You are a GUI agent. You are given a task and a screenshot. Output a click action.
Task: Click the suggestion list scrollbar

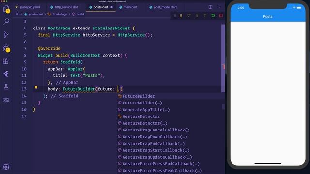coord(223,107)
